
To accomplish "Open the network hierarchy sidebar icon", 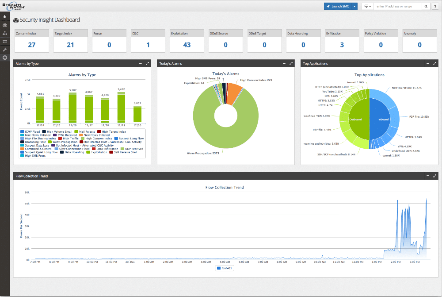I will pyautogui.click(x=5, y=33).
